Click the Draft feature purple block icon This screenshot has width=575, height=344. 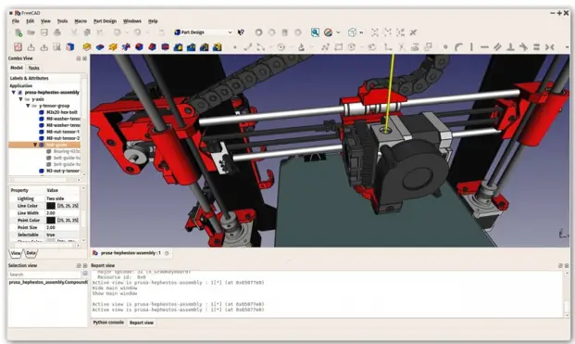tap(166, 47)
